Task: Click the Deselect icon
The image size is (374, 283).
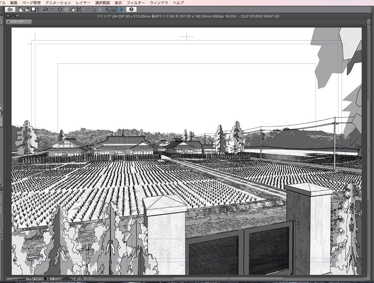Action: click(87, 10)
